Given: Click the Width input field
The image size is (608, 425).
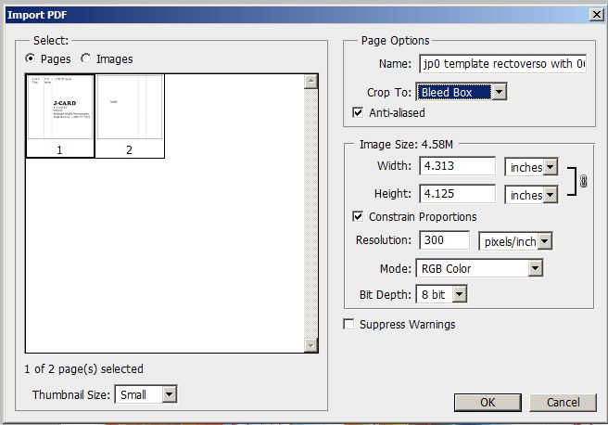Looking at the screenshot, I should pyautogui.click(x=457, y=167).
